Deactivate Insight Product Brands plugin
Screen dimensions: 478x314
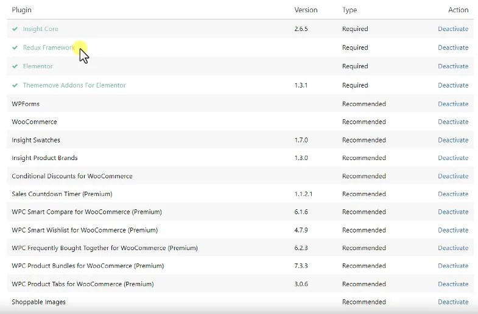[x=453, y=158]
